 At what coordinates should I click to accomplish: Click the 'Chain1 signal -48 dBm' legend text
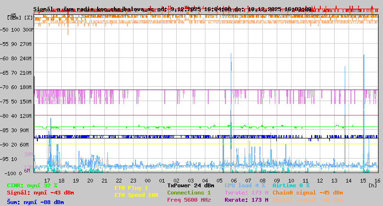tap(307, 200)
